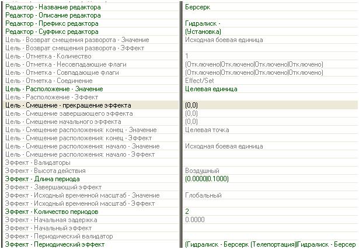Image resolution: width=359 pixels, height=249 pixels.
Task: Select 'Эффект - Начальный эффект' row
Action: pyautogui.click(x=48, y=228)
